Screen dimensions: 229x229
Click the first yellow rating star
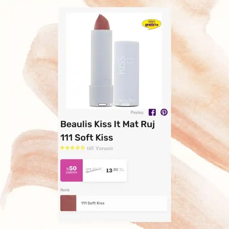point(62,148)
